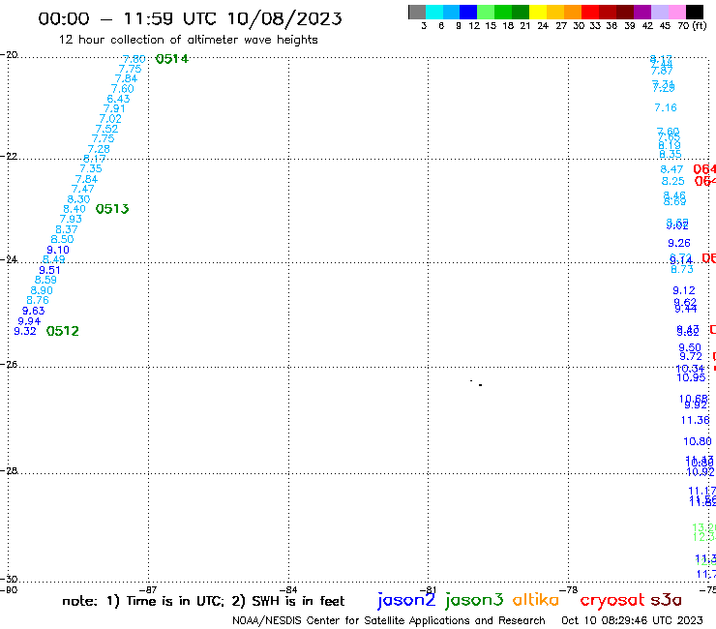
Task: Click the wave height value '8.37'
Action: tap(67, 229)
